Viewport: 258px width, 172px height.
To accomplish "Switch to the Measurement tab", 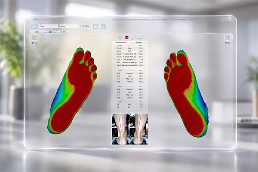I will click(121, 42).
